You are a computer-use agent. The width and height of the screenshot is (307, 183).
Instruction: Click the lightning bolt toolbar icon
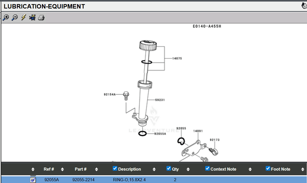tap(24, 18)
